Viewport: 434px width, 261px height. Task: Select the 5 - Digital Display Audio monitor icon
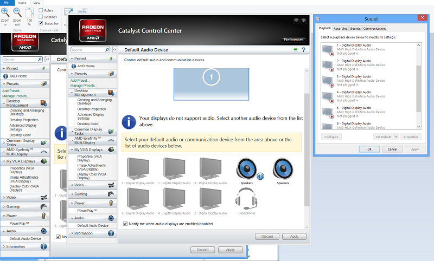[210, 169]
